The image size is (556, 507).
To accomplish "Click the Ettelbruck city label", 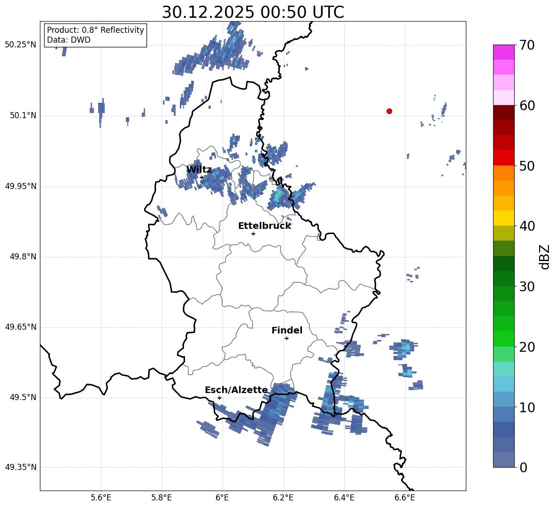I will click(264, 226).
